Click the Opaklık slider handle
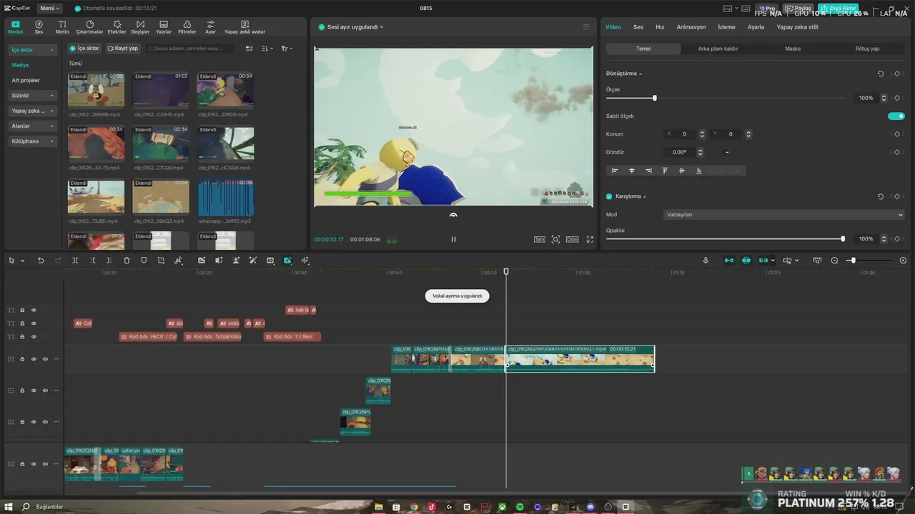 [x=843, y=238]
